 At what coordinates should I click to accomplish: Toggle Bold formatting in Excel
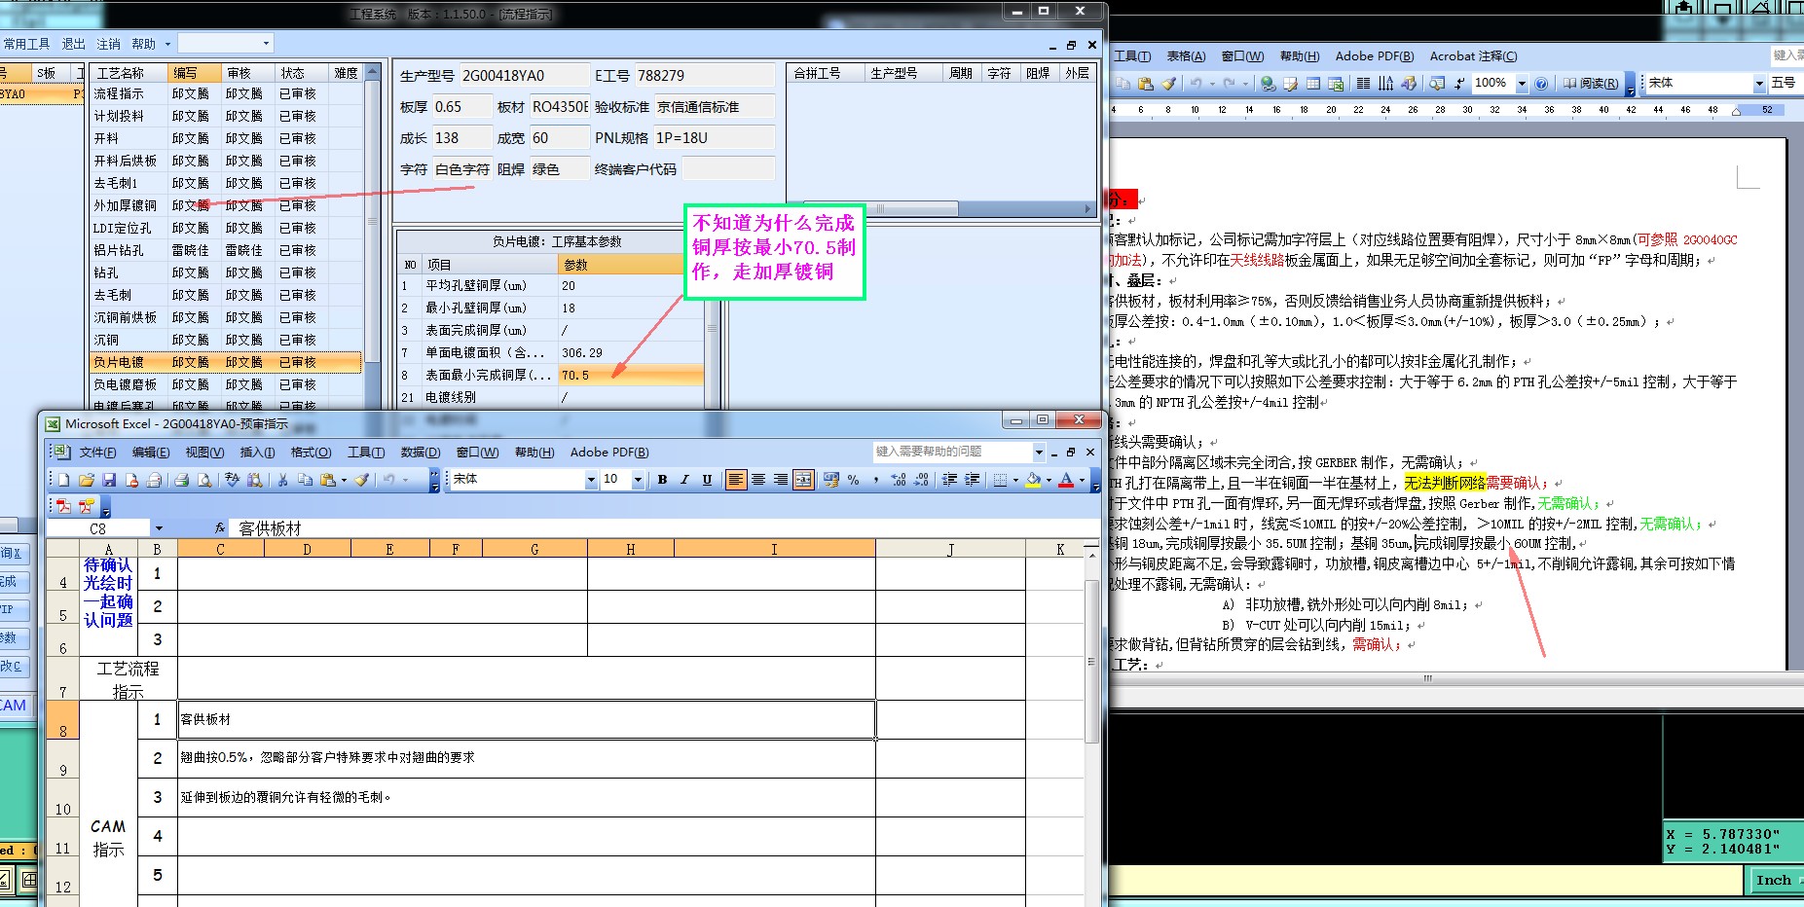(x=662, y=480)
